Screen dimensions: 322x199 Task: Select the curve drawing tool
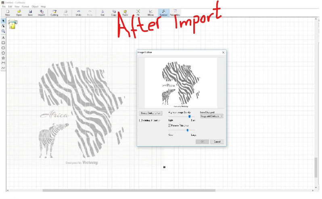3,68
